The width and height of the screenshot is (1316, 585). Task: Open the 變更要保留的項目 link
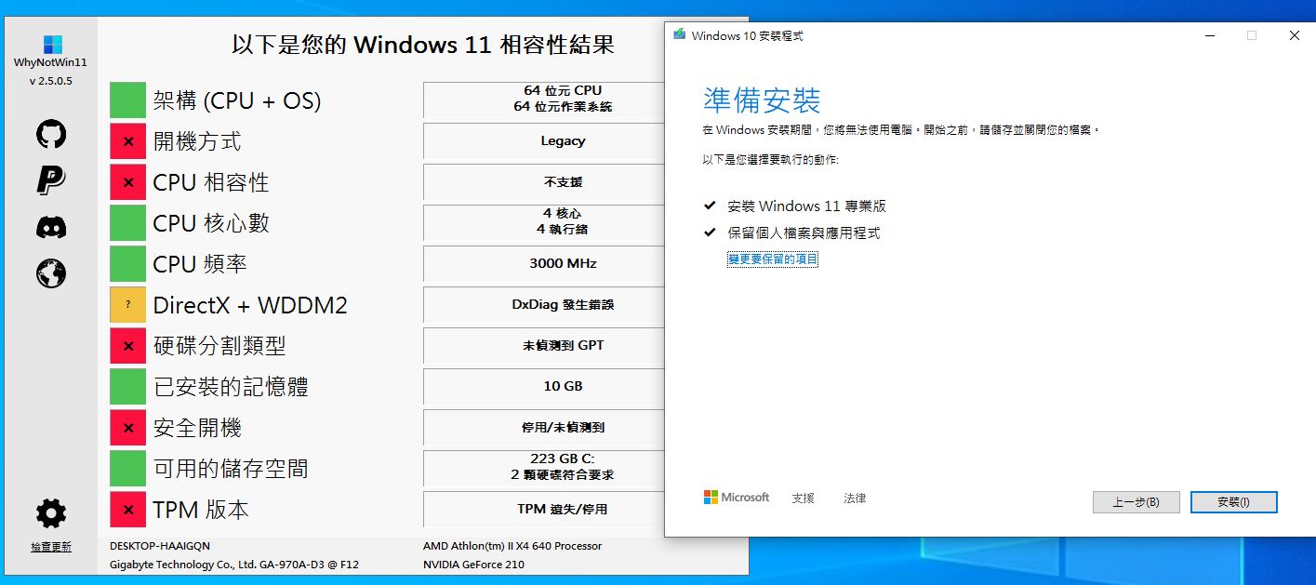[772, 259]
